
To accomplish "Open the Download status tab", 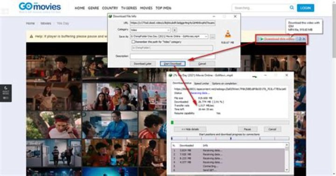I will point(182,83).
